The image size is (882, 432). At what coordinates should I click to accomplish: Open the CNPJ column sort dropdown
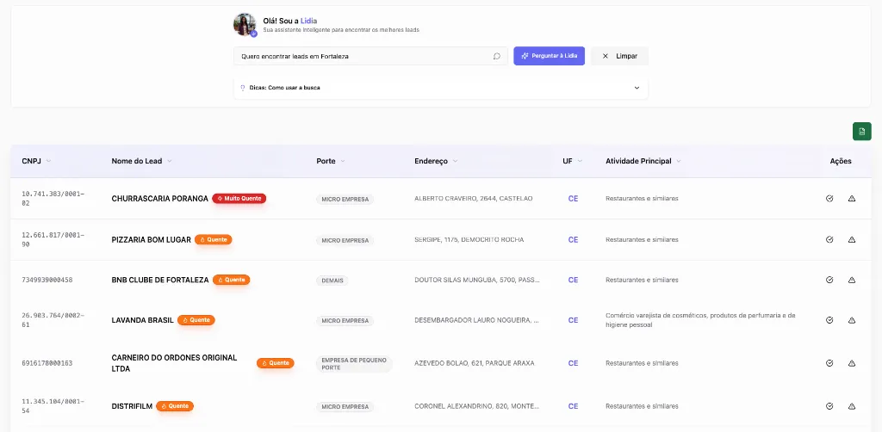pos(48,161)
